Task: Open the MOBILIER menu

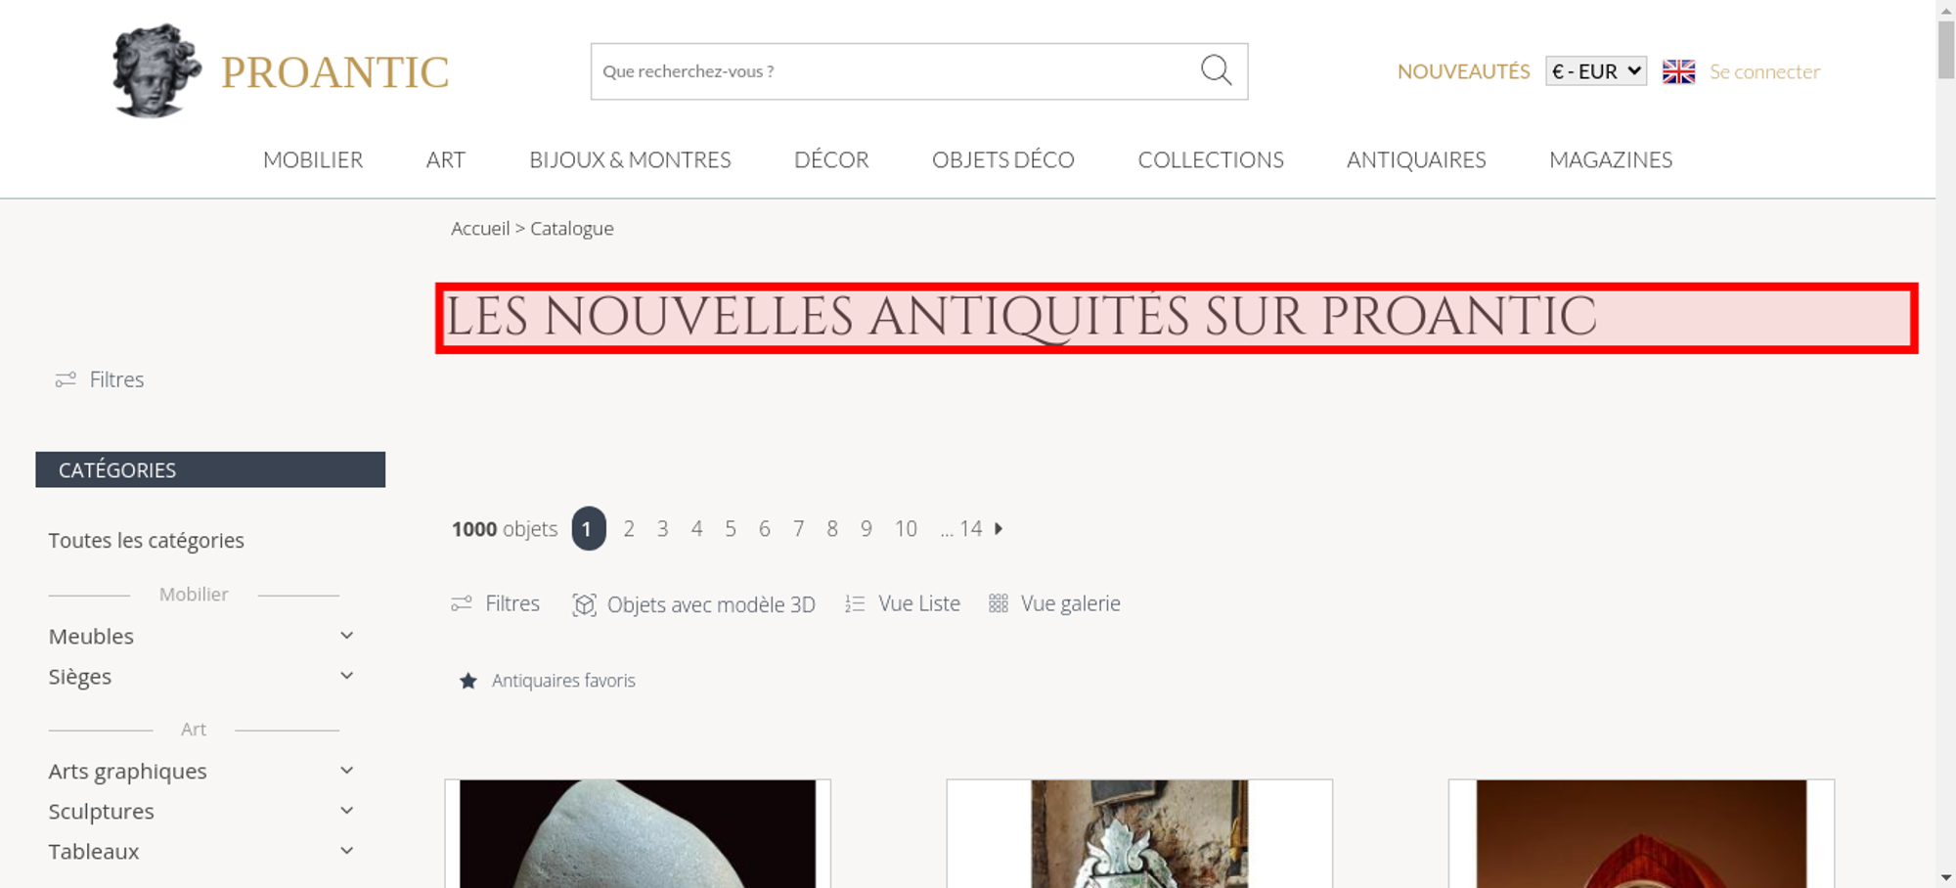Action: [x=313, y=159]
